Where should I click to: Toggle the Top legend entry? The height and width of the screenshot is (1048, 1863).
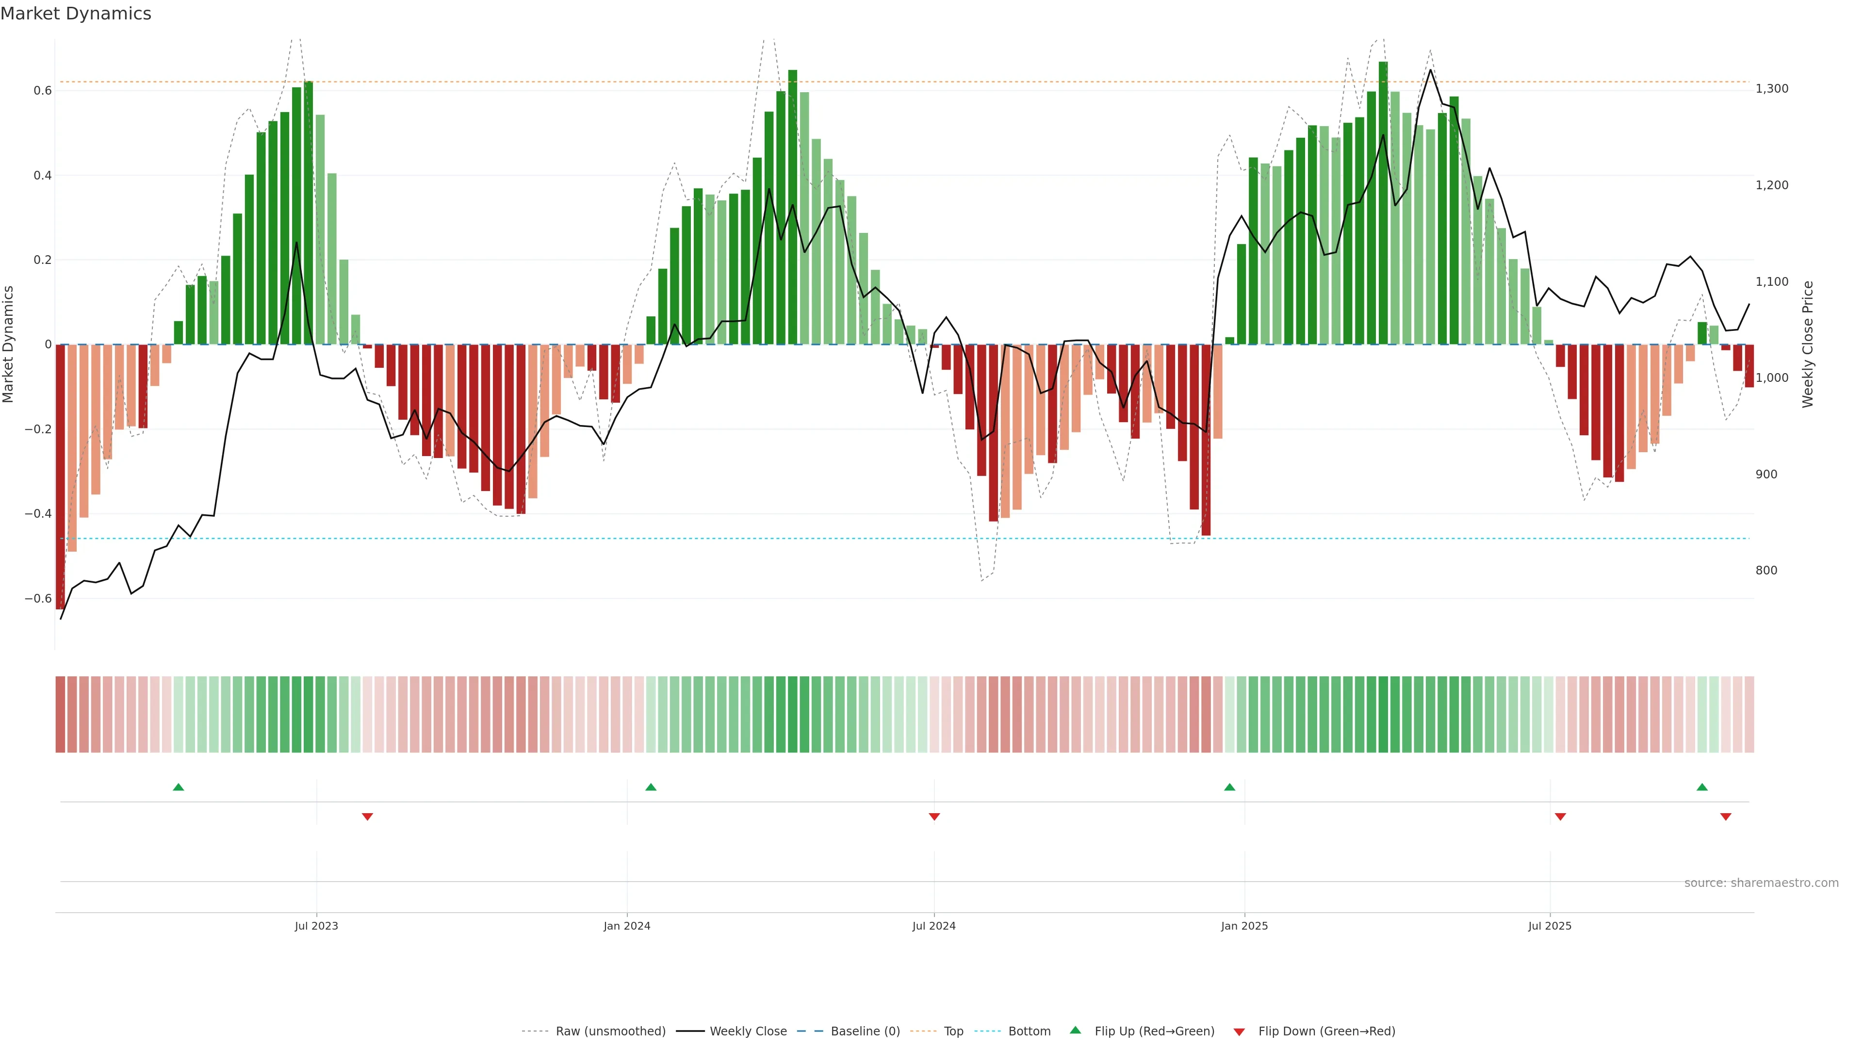[953, 1032]
